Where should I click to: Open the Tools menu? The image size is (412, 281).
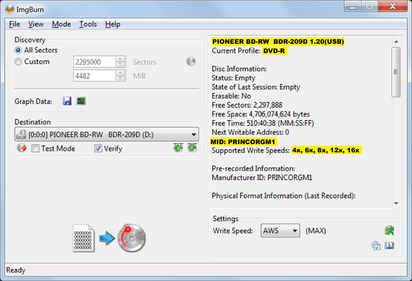point(88,24)
